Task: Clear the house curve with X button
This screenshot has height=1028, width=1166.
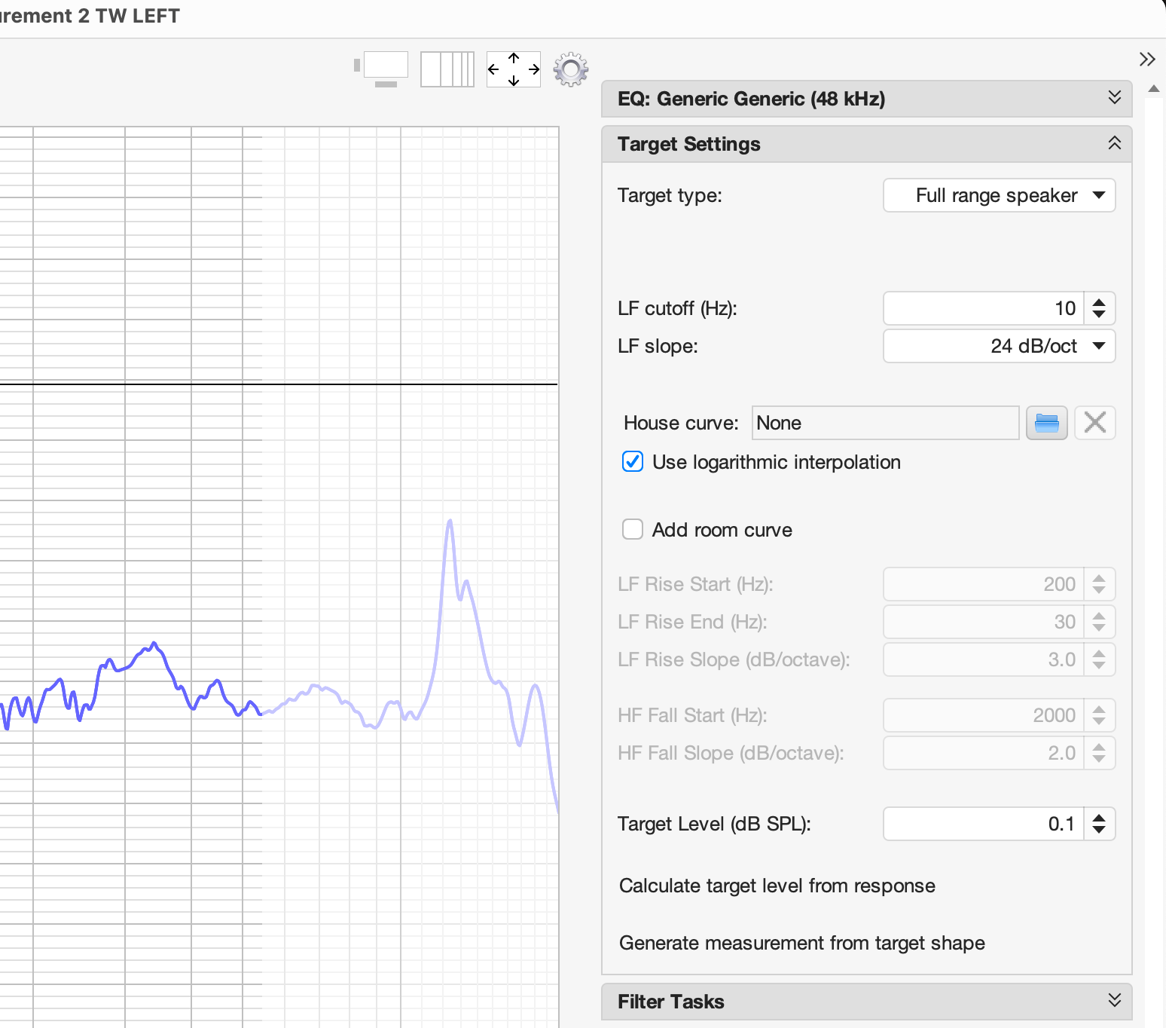Action: click(x=1094, y=423)
